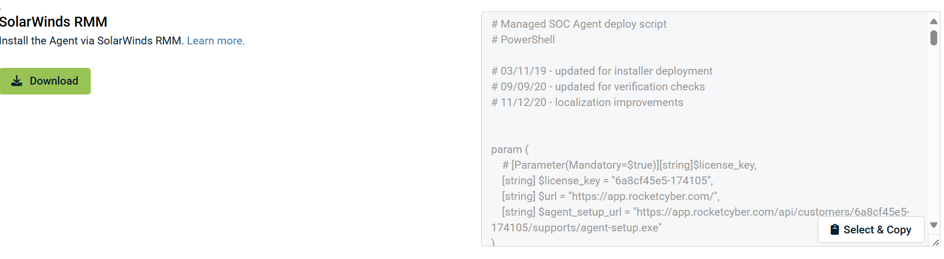Image resolution: width=944 pixels, height=259 pixels.
Task: Click the script box scrollbar thumb
Action: (934, 38)
